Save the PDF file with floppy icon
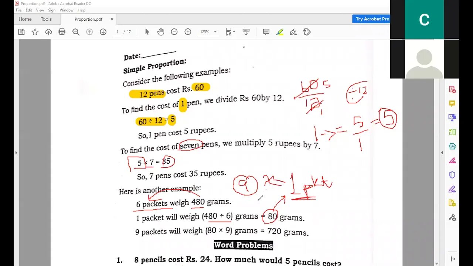 click(x=21, y=32)
